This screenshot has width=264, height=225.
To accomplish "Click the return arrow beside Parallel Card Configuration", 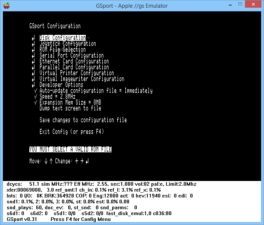I will 33,67.
